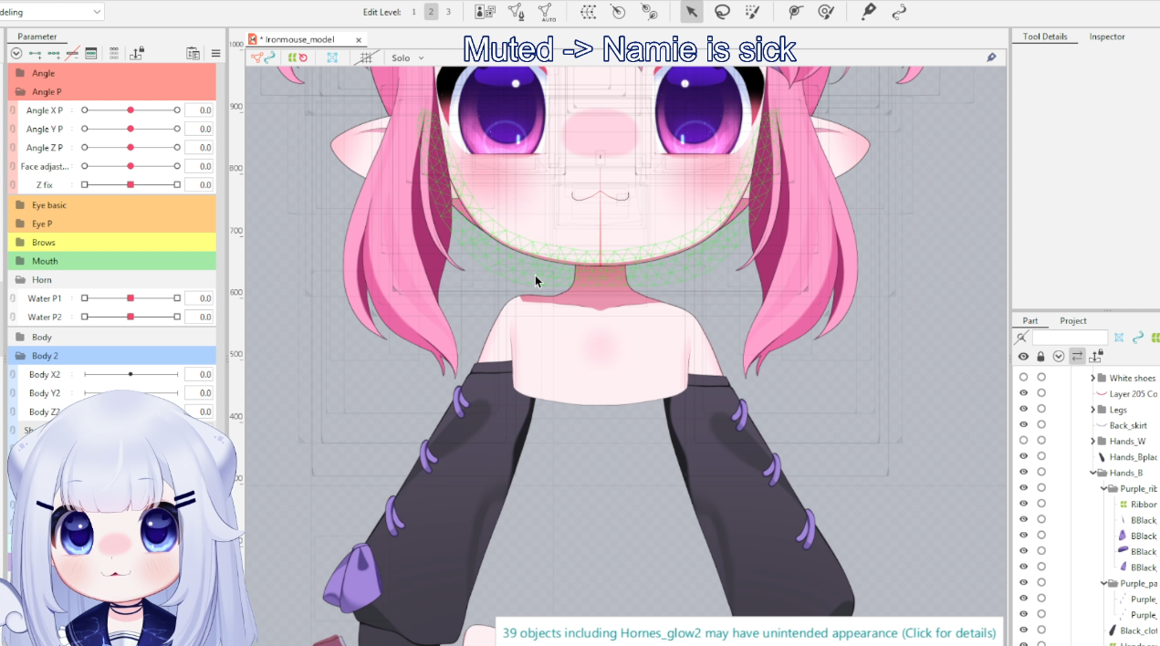Click the Angle X P slider handle
This screenshot has height=646, width=1160.
[131, 110]
